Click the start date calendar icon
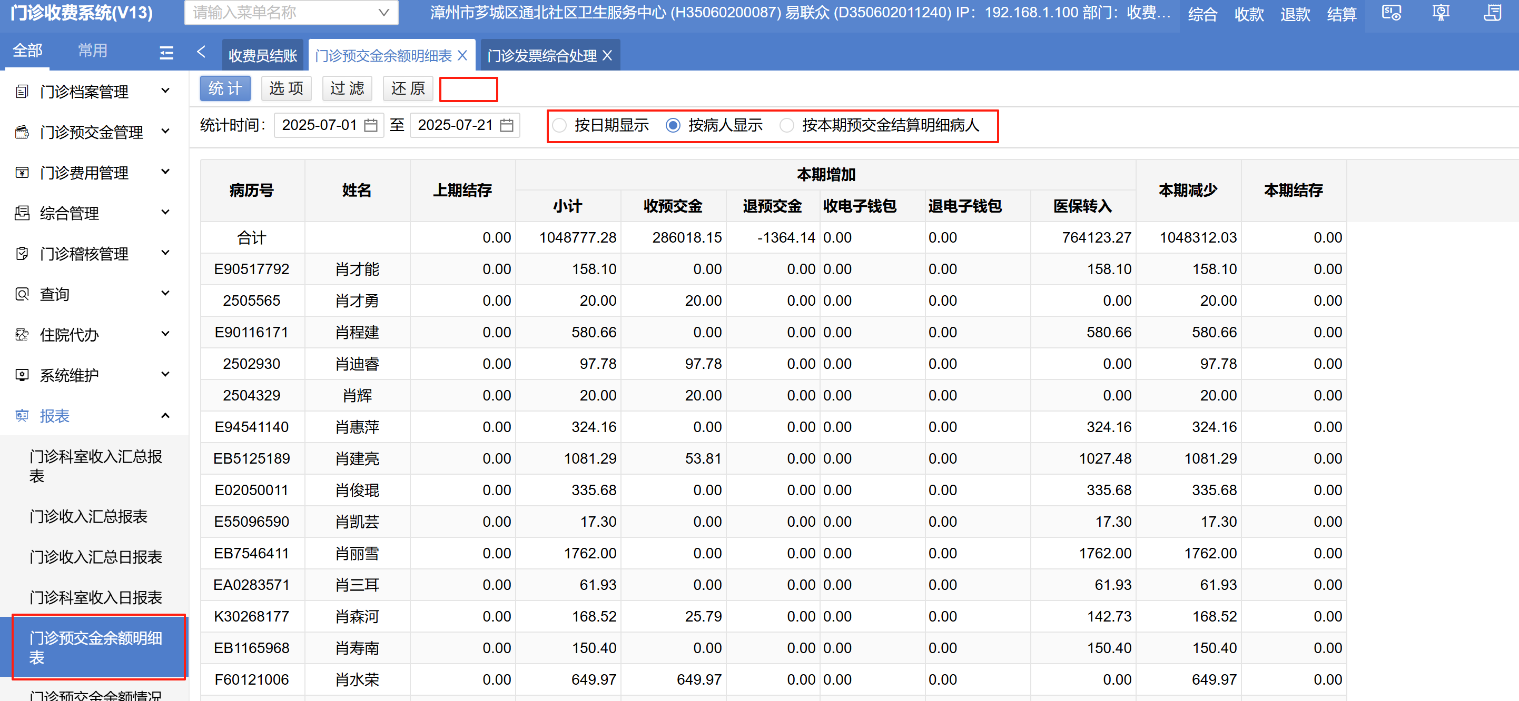The image size is (1519, 701). click(370, 125)
